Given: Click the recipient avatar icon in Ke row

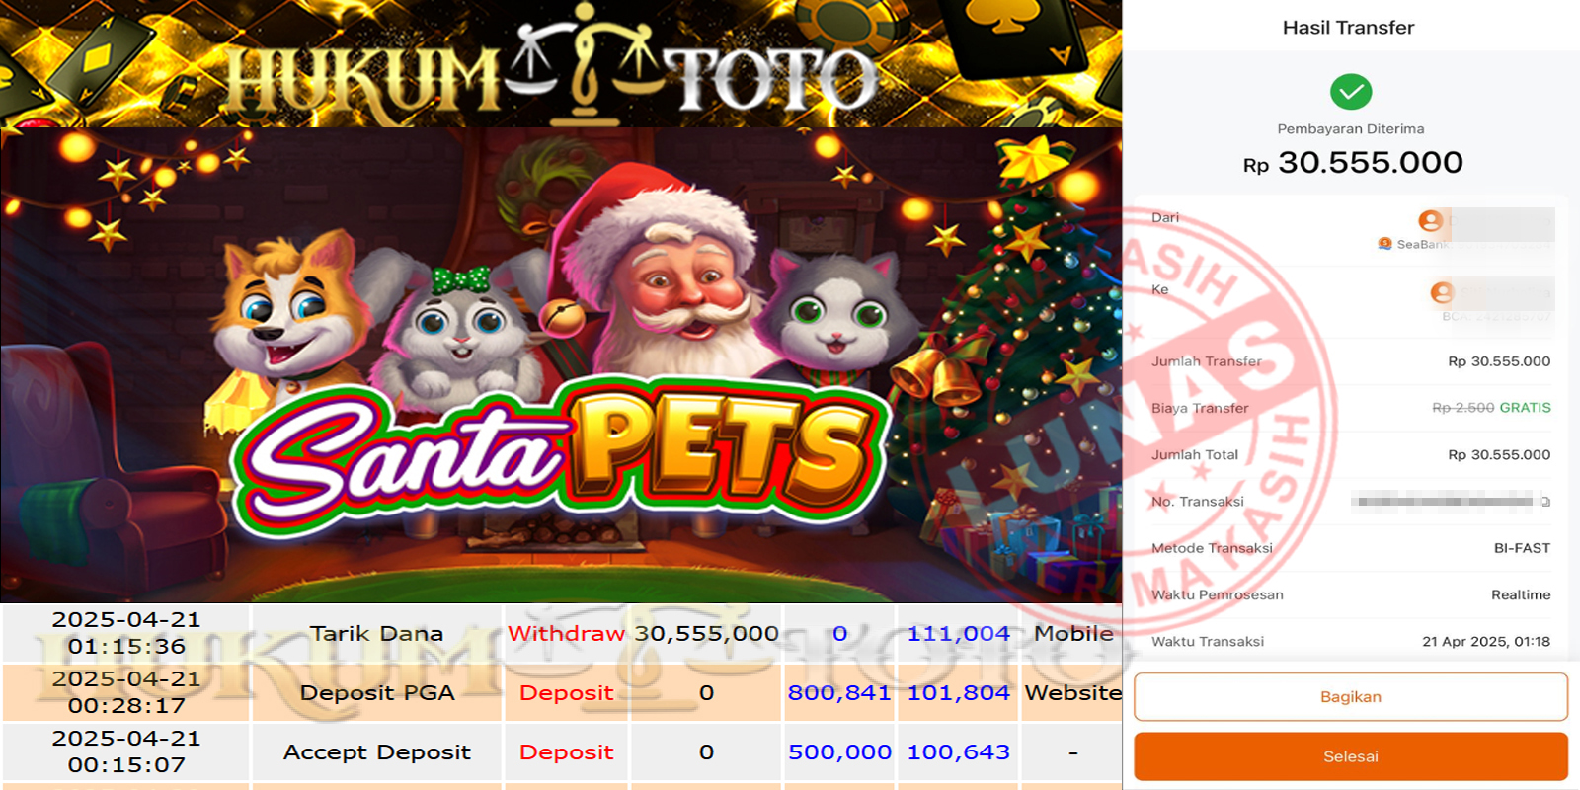Looking at the screenshot, I should click(1442, 292).
